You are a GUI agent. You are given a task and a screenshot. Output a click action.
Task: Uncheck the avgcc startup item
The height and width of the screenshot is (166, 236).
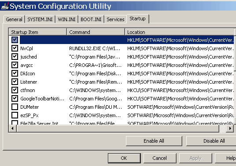click(x=15, y=65)
